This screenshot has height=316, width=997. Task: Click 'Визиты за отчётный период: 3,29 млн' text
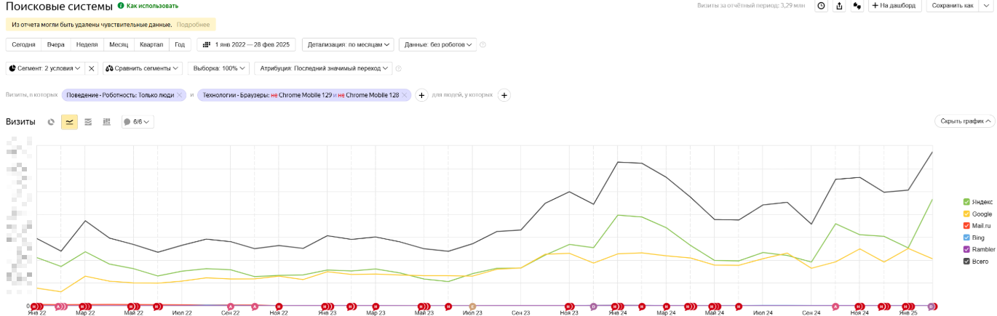(751, 6)
